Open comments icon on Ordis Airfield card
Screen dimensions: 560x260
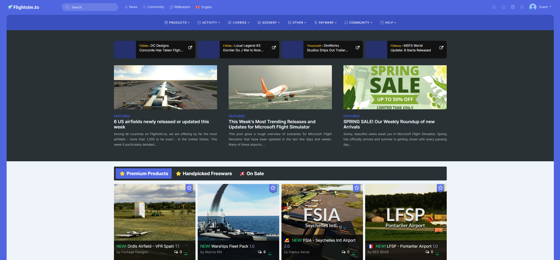point(176,252)
